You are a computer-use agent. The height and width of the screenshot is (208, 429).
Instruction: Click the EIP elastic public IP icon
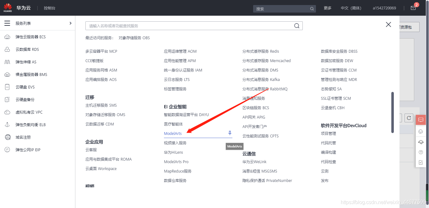pyautogui.click(x=7, y=150)
